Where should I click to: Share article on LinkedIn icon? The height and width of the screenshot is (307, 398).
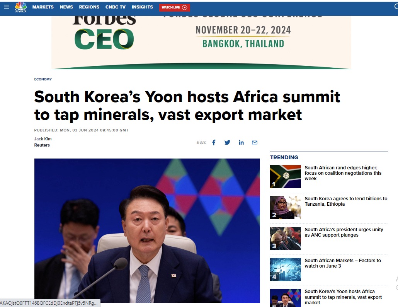[241, 142]
